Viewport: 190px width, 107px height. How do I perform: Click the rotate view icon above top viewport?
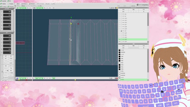[x=113, y=8]
